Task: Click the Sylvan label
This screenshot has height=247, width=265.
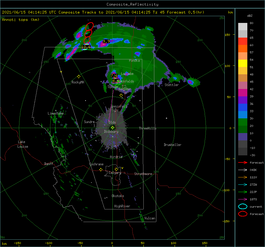Action: pos(113,87)
